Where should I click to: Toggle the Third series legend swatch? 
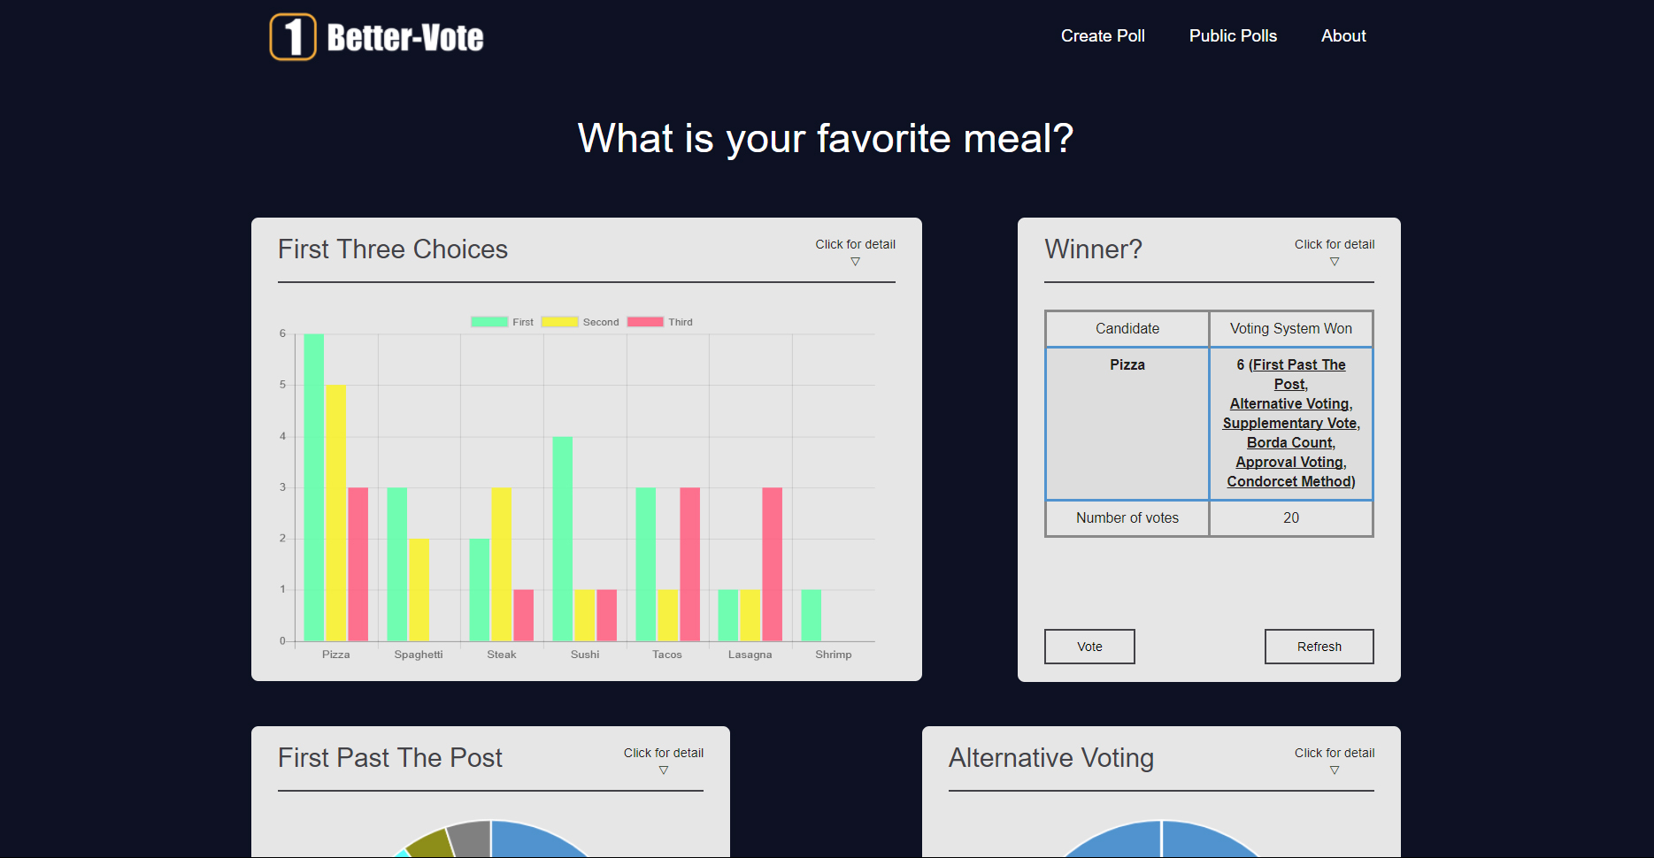(x=645, y=322)
